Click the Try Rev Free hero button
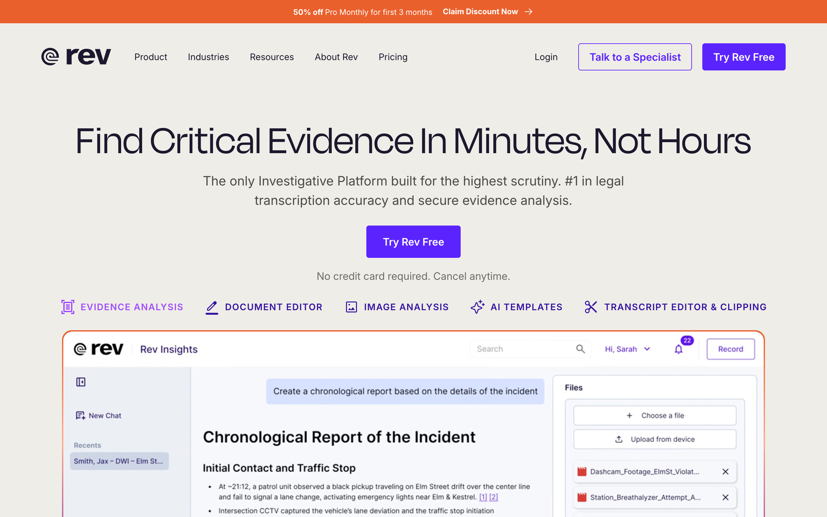 point(413,242)
